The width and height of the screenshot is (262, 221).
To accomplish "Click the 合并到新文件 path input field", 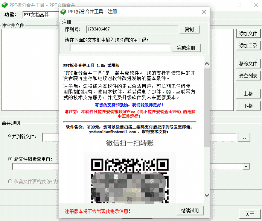I will coord(51,138).
